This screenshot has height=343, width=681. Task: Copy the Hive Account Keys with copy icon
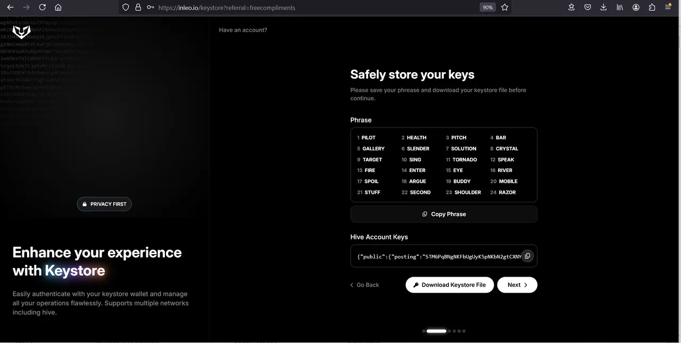tap(527, 256)
